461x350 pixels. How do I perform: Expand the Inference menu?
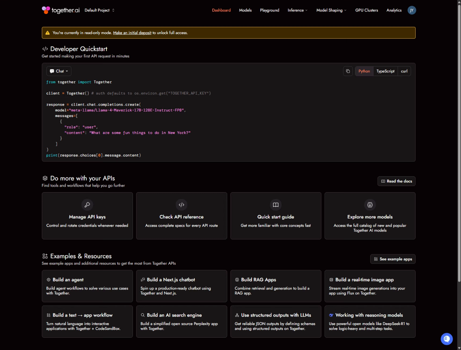298,10
